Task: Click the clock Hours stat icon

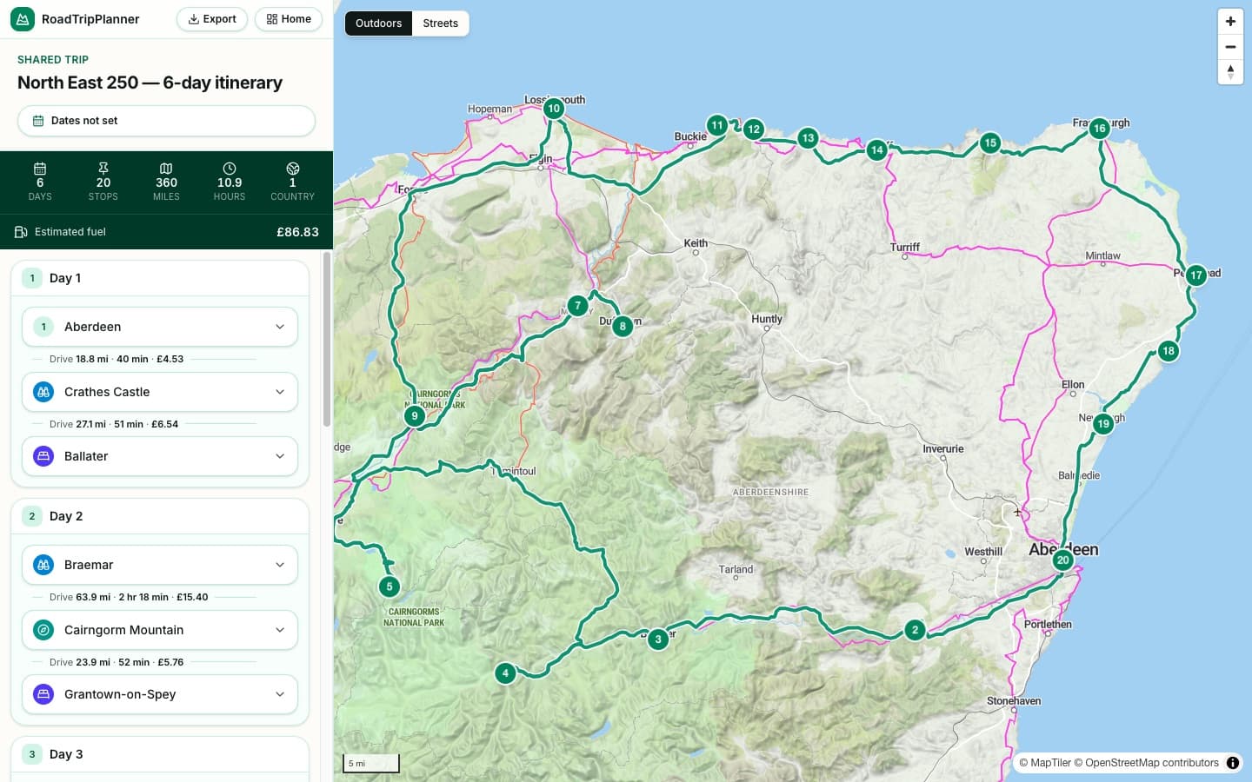Action: [230, 168]
